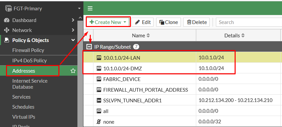
Task: Click the Network arrows icon
Action: 7,30
